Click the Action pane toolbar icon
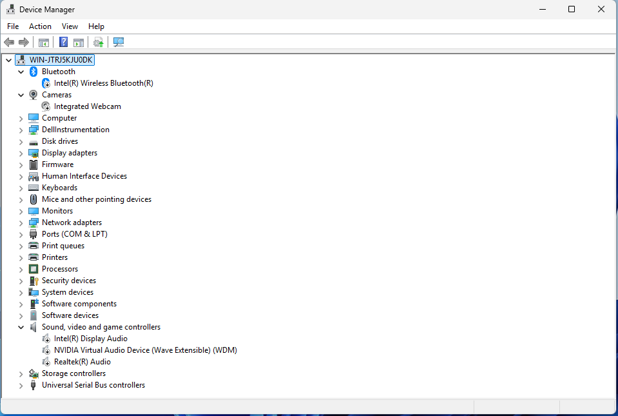 (x=79, y=42)
